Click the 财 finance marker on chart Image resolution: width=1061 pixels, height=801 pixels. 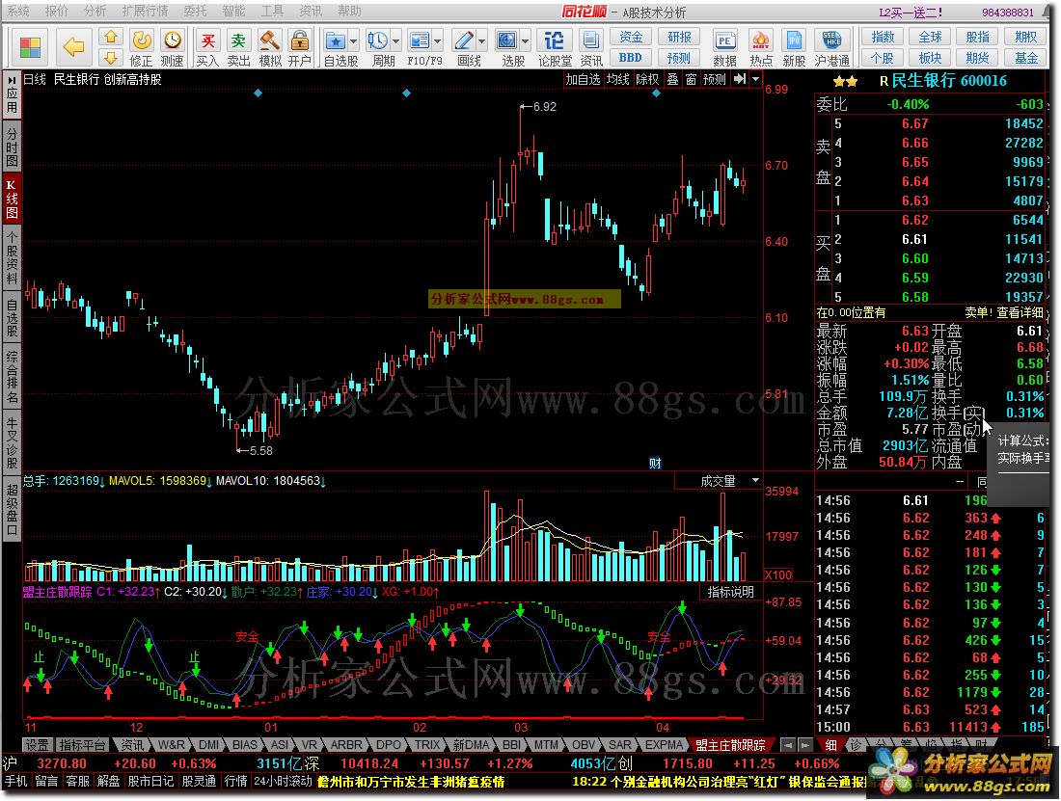pos(655,463)
